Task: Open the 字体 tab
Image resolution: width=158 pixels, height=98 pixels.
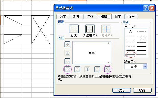Action: point(90,16)
